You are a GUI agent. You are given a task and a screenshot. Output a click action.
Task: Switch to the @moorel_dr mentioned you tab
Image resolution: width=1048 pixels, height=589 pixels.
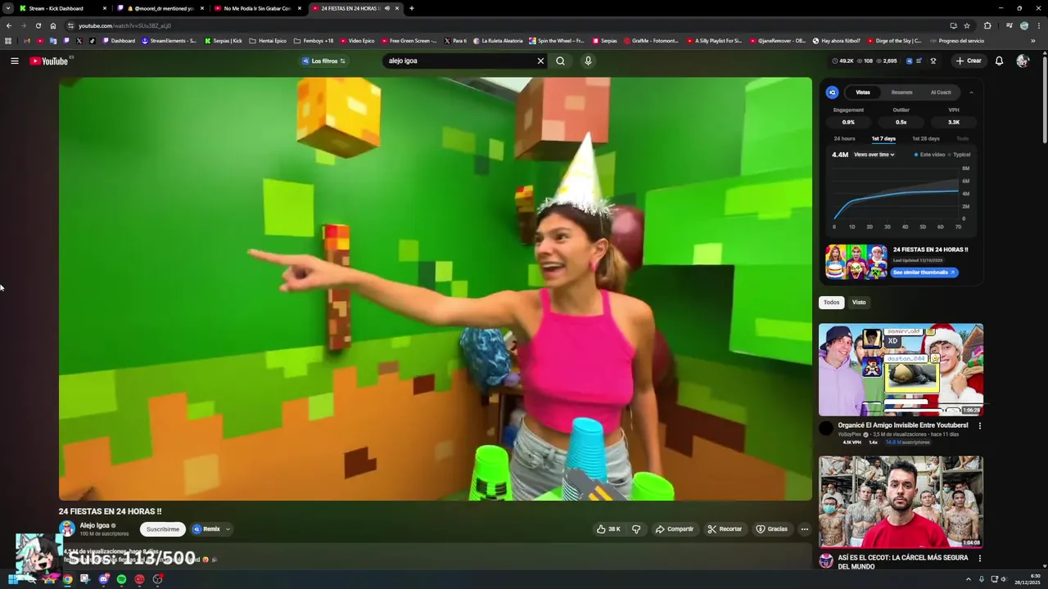(160, 8)
